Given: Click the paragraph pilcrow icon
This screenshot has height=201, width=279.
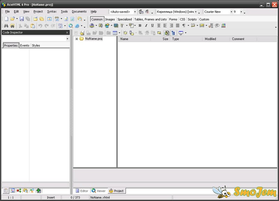Looking at the screenshot, I should click(x=184, y=25).
